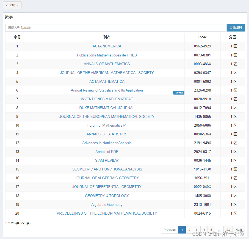Image resolution: width=249 pixels, height=239 pixels.
Task: Select ISSN 2191-9496 cell
Action: [x=203, y=143]
